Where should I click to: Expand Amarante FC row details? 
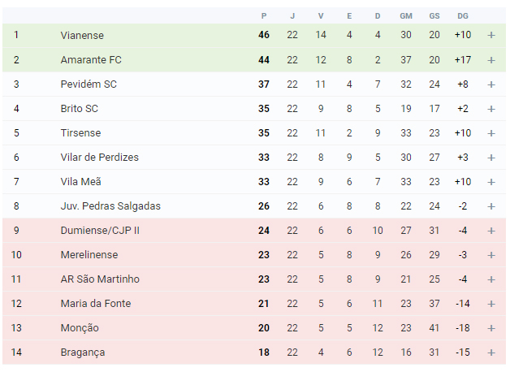pyautogui.click(x=491, y=60)
